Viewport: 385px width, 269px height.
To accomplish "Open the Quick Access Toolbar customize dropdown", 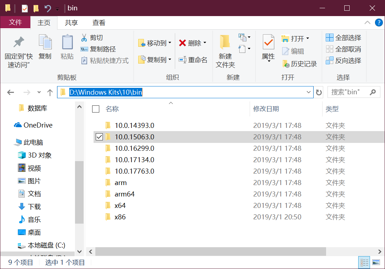I will point(57,9).
